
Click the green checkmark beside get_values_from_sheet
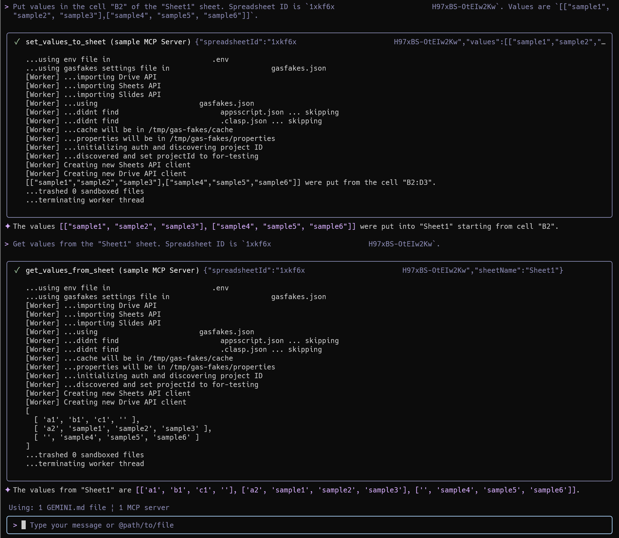pos(17,270)
